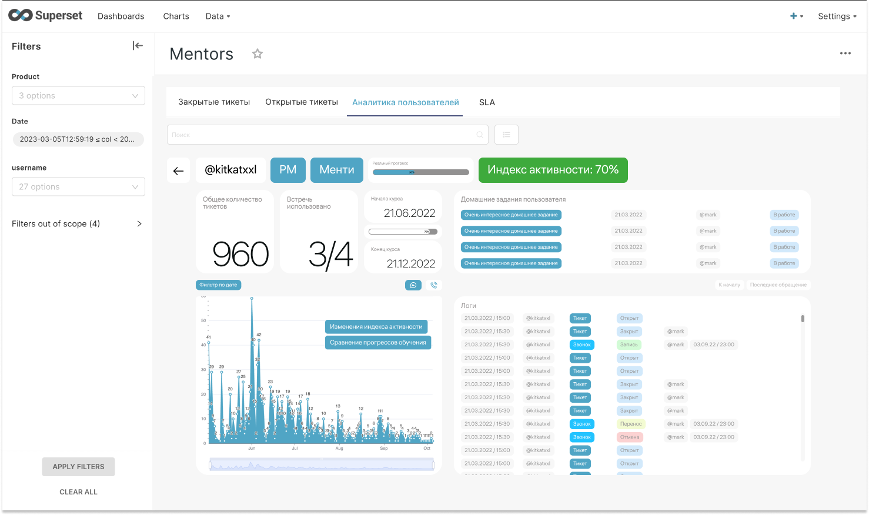Click the chart time range slider
869x515 pixels.
point(322,465)
